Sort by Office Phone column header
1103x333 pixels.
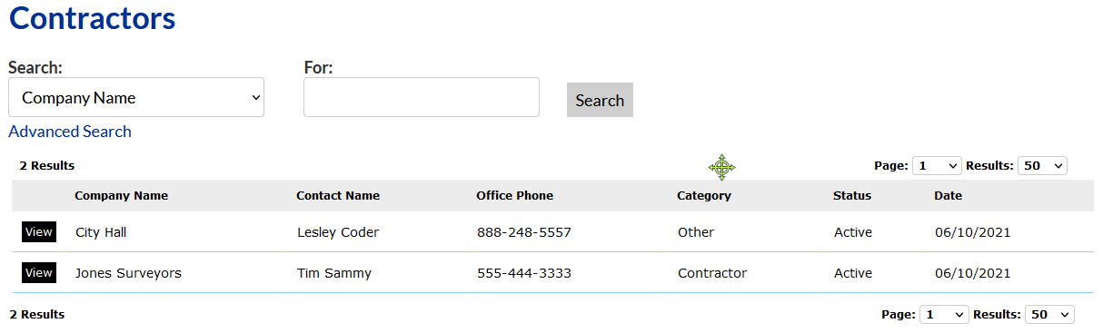[x=514, y=195]
